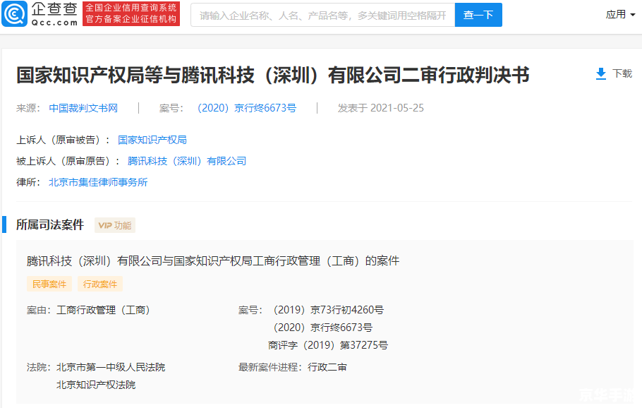Click case number (2019)京73行初4260号

(328, 310)
